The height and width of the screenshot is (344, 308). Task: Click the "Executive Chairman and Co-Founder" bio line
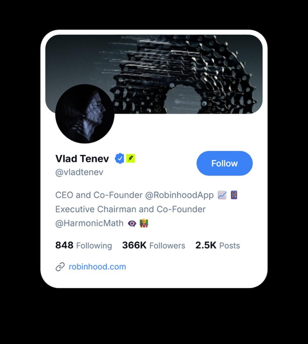click(130, 209)
